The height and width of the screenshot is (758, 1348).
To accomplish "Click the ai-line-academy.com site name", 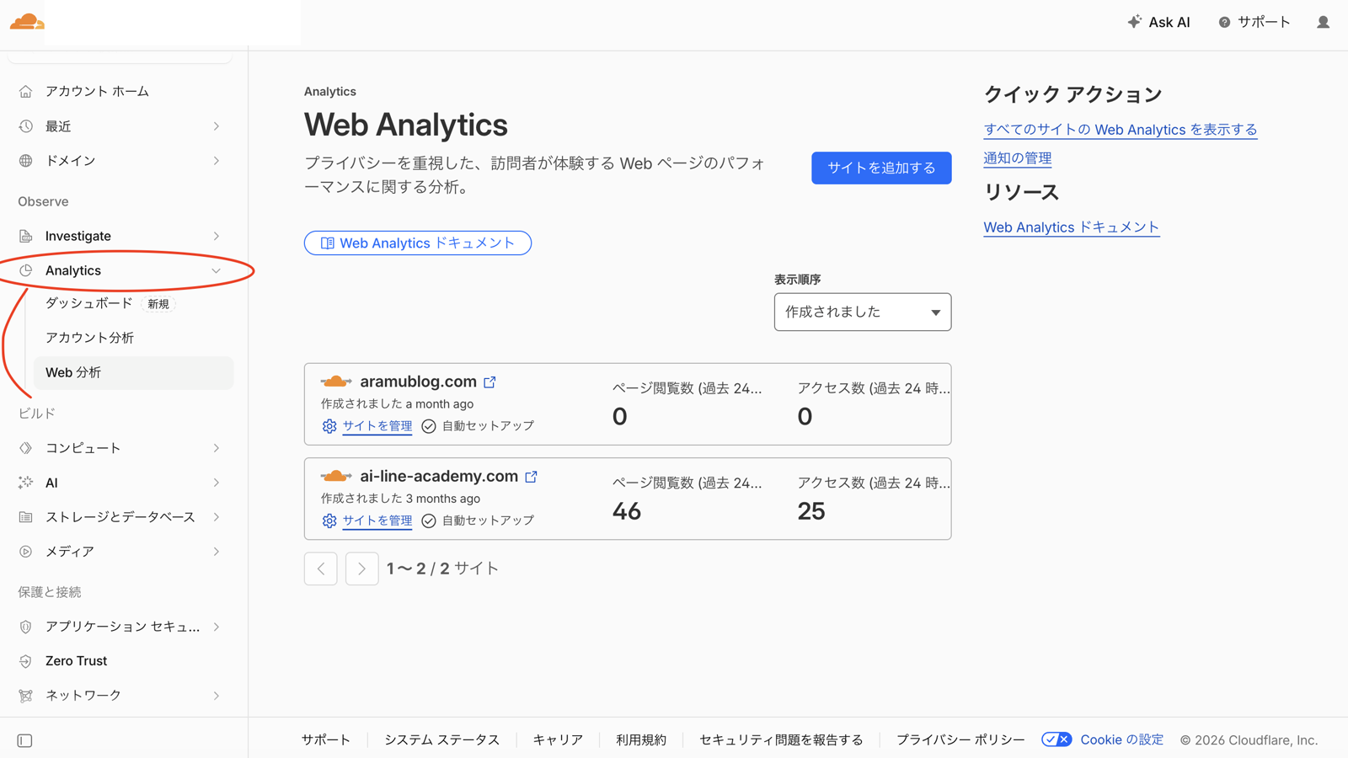I will click(439, 476).
